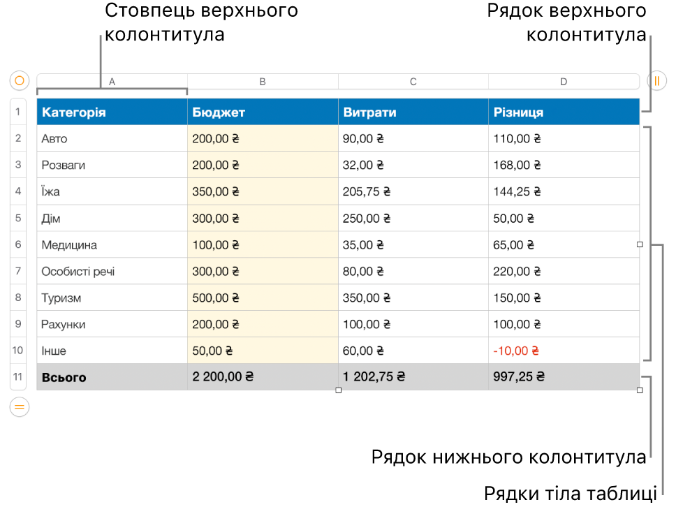
Task: Click the Всього footer cell
Action: coord(112,377)
